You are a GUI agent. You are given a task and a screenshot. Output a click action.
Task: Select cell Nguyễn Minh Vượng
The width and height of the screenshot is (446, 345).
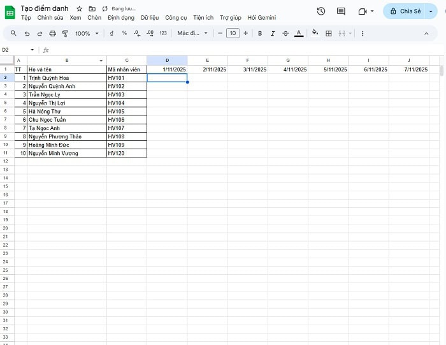tap(67, 153)
